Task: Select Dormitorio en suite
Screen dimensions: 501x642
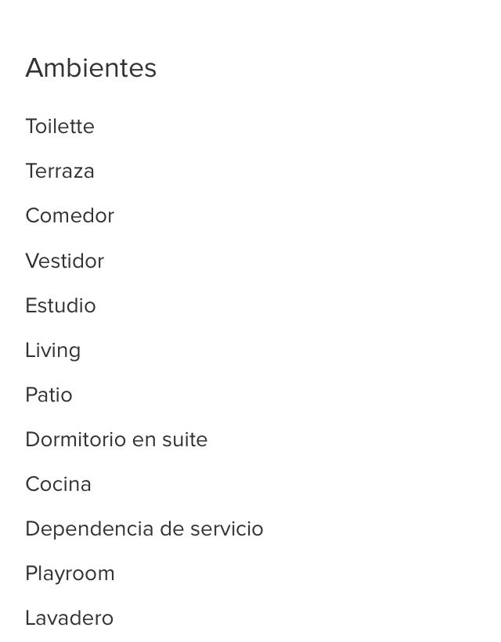Action: pos(117,439)
